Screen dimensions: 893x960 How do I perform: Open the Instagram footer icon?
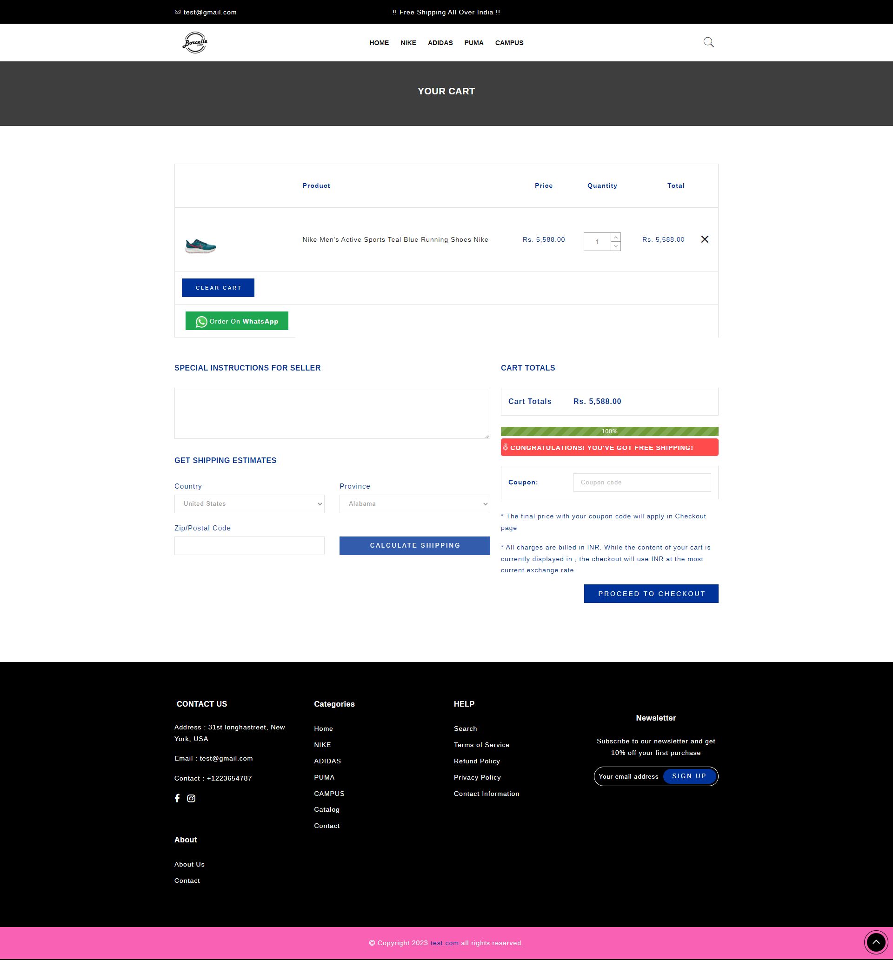pos(191,798)
